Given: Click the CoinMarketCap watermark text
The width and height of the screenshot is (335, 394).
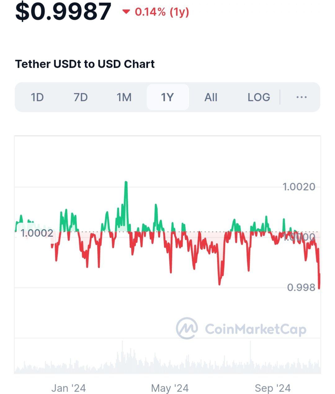Looking at the screenshot, I should click(256, 329).
